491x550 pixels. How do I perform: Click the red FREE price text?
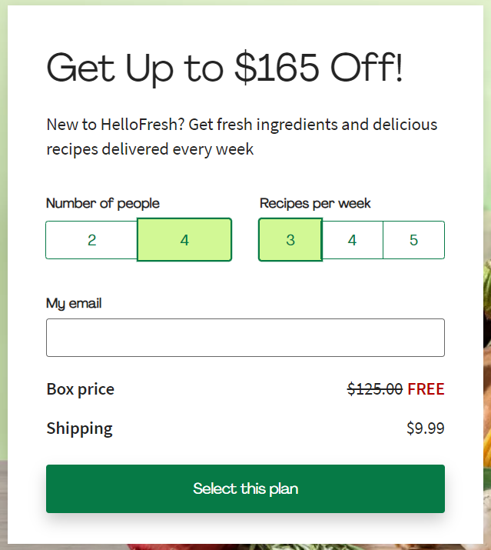[x=426, y=389]
